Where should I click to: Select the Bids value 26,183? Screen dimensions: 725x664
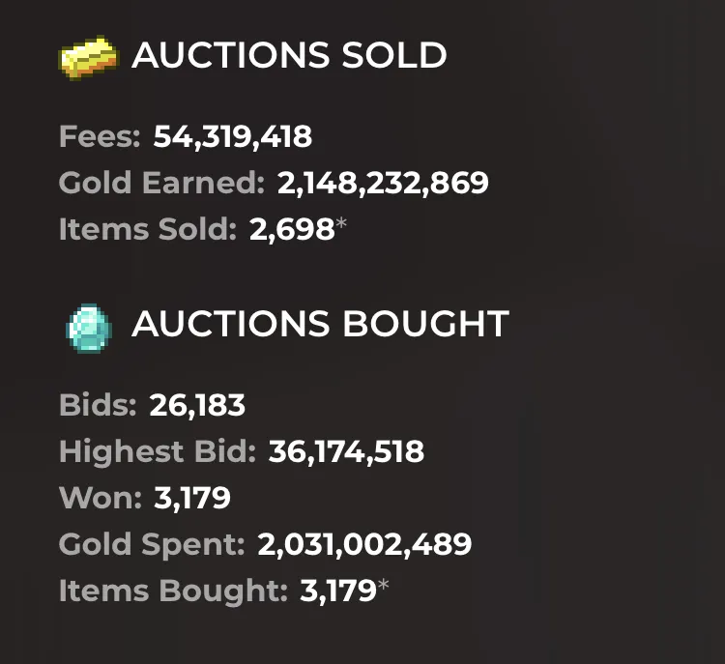197,406
